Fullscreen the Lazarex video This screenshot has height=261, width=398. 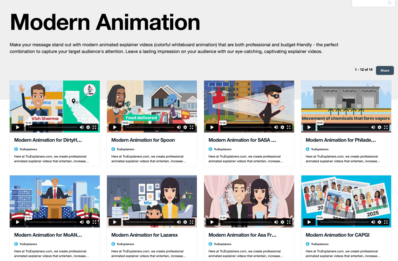[x=192, y=222]
